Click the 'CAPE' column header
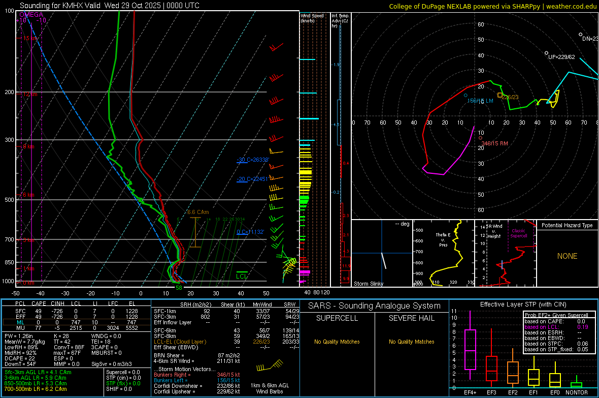This screenshot has height=398, width=599. 39,303
